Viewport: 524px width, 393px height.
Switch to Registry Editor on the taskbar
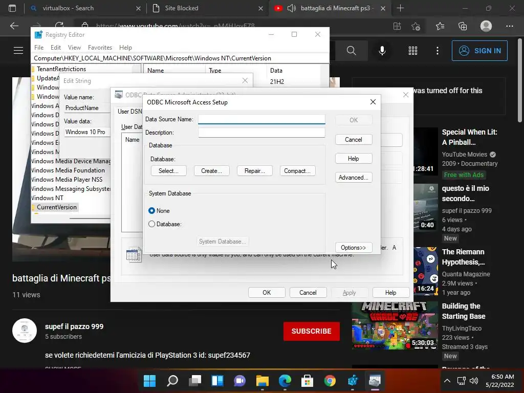(353, 381)
